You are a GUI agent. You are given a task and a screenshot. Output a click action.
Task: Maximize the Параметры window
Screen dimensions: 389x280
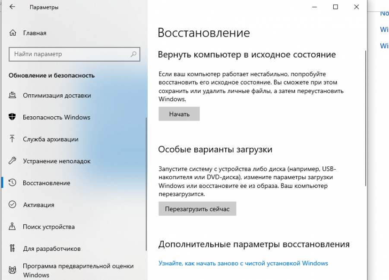(x=335, y=7)
